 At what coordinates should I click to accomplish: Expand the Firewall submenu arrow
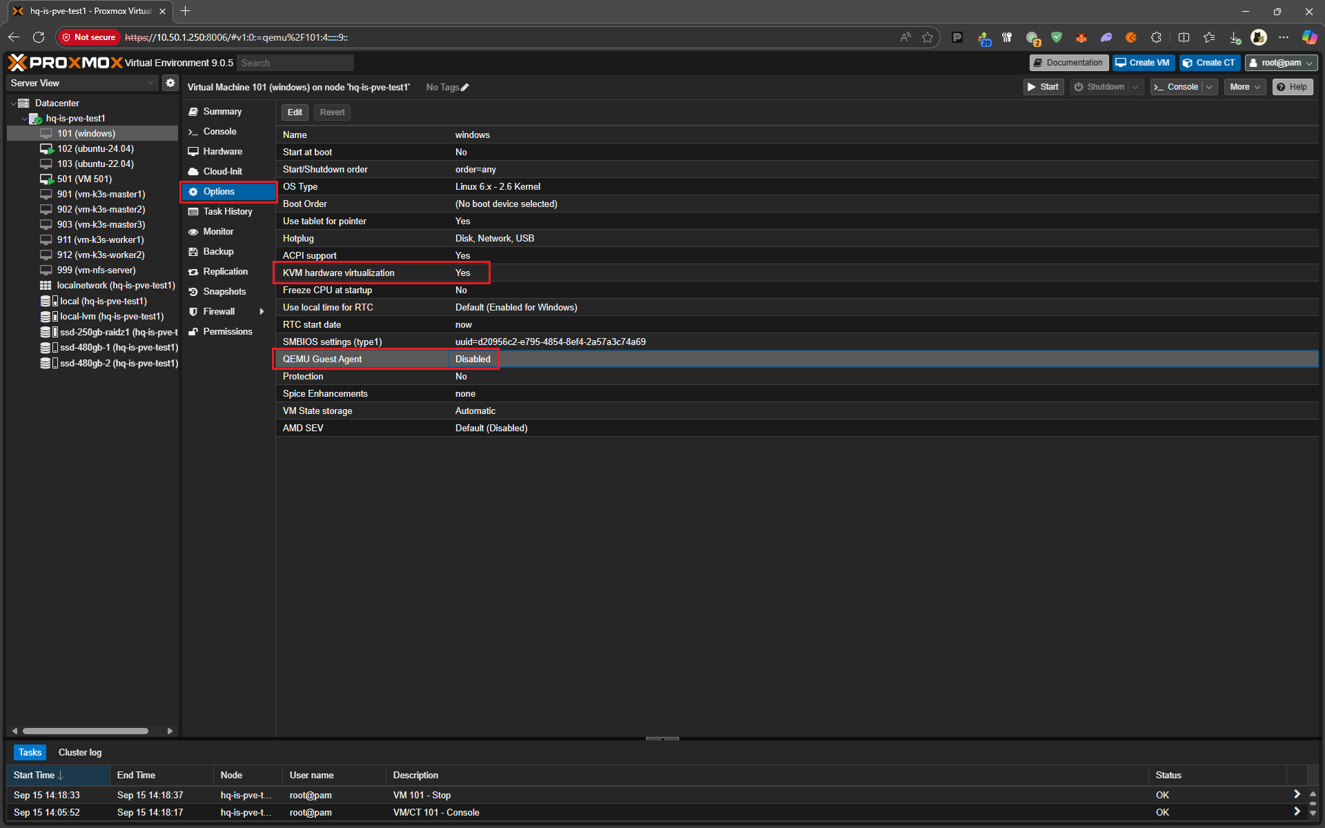[262, 312]
